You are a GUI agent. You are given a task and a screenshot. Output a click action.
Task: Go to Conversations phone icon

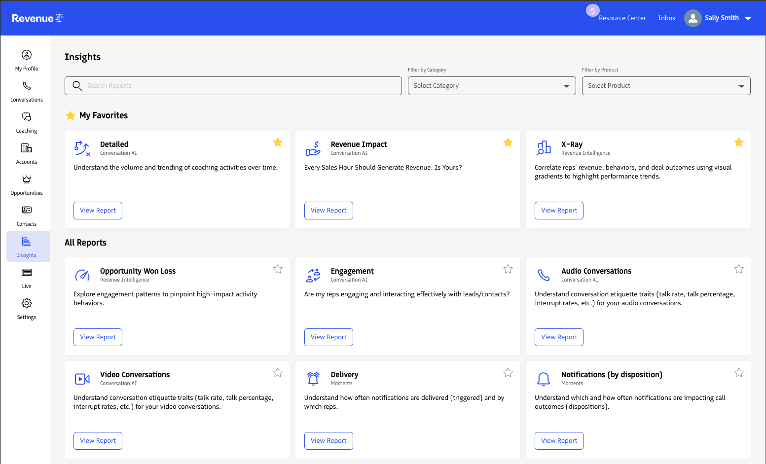tap(27, 86)
